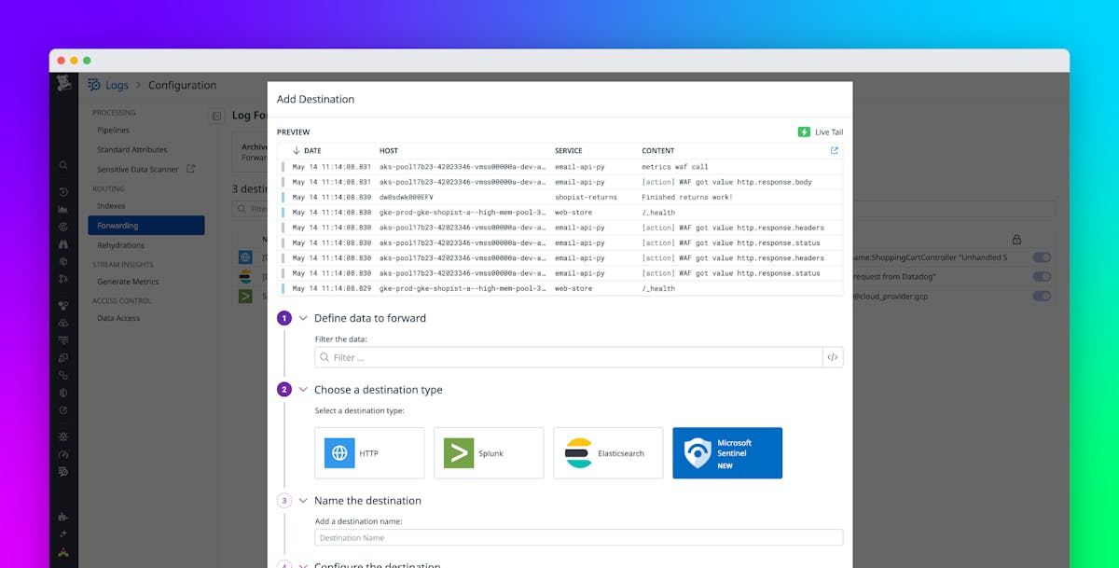This screenshot has width=1119, height=568.
Task: Collapse the 'Define data to forward' section
Action: point(302,317)
